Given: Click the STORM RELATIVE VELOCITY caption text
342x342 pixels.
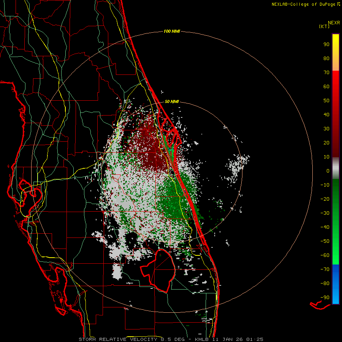Looking at the screenshot, I should [118, 339].
